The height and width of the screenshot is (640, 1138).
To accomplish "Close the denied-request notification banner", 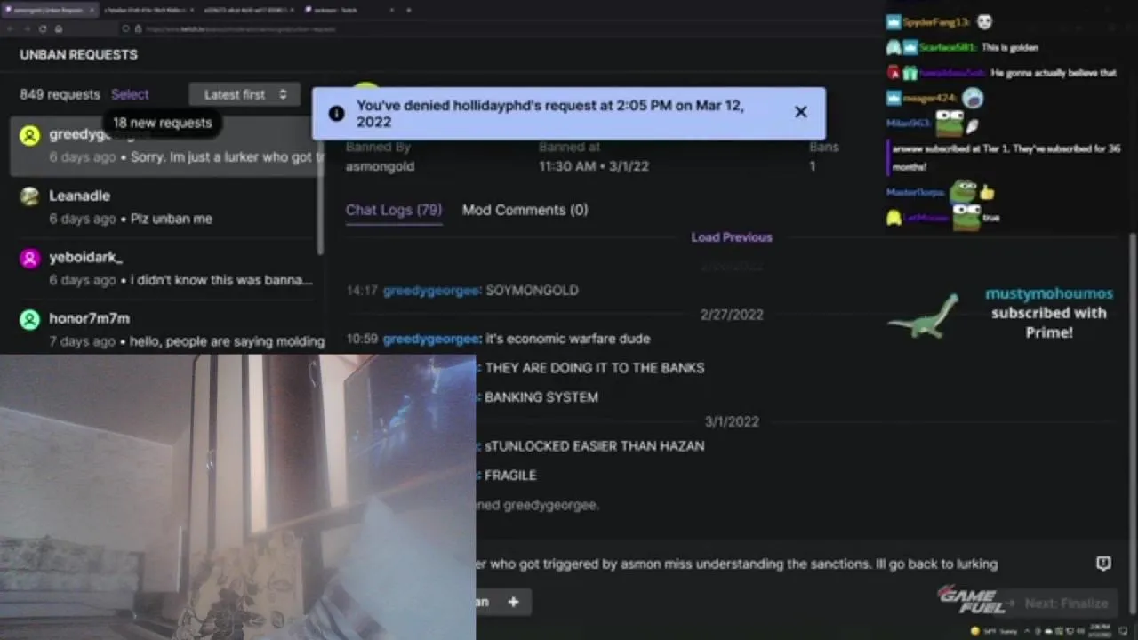I will (800, 112).
